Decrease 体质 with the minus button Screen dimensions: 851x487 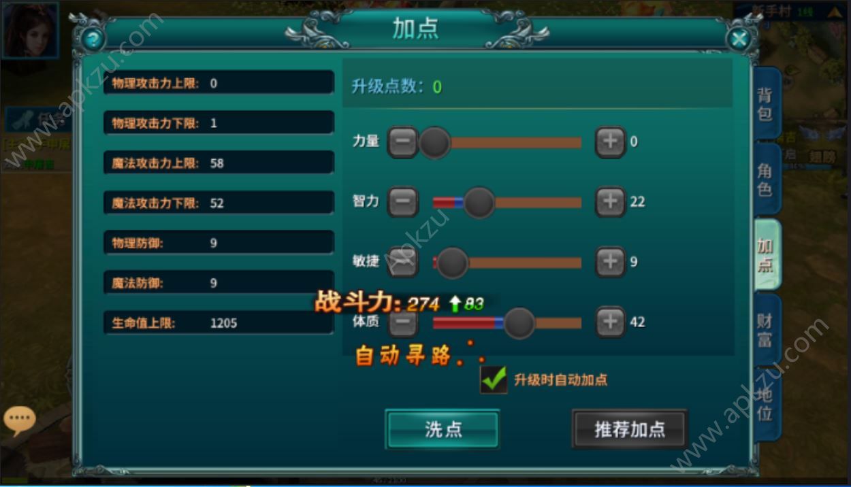point(403,322)
